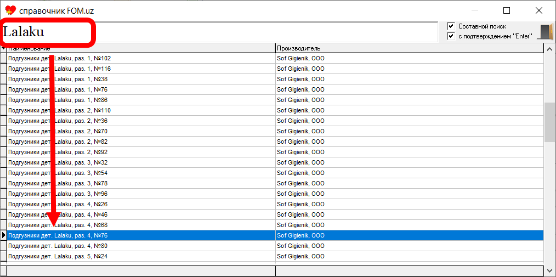Toggle the с подтверждением "Enter" checkbox

[x=451, y=36]
